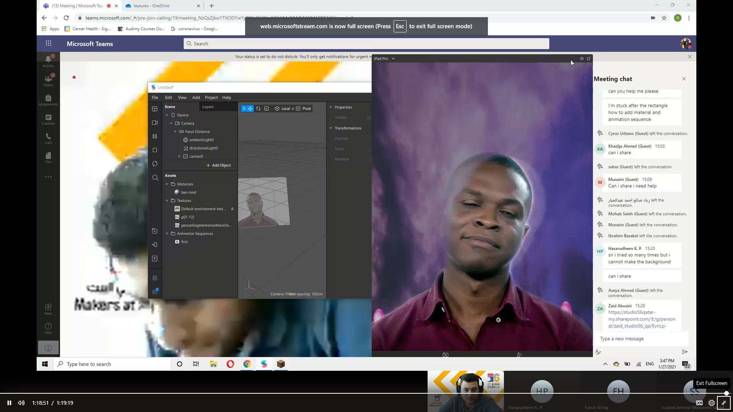Open the Edit menu in Spark AR

coord(168,98)
